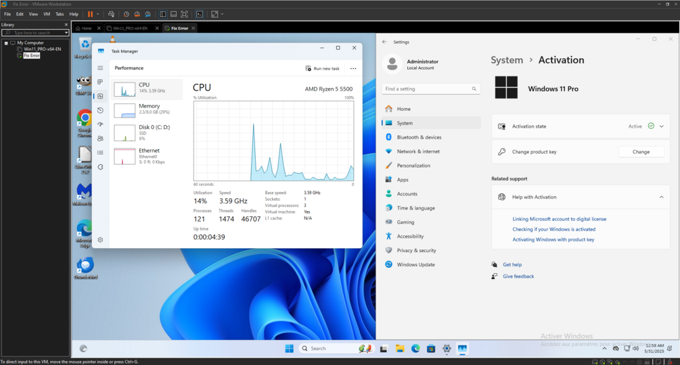The image size is (680, 365).
Task: Take a snapshot using the VMware snapshot clock icon
Action: [127, 14]
